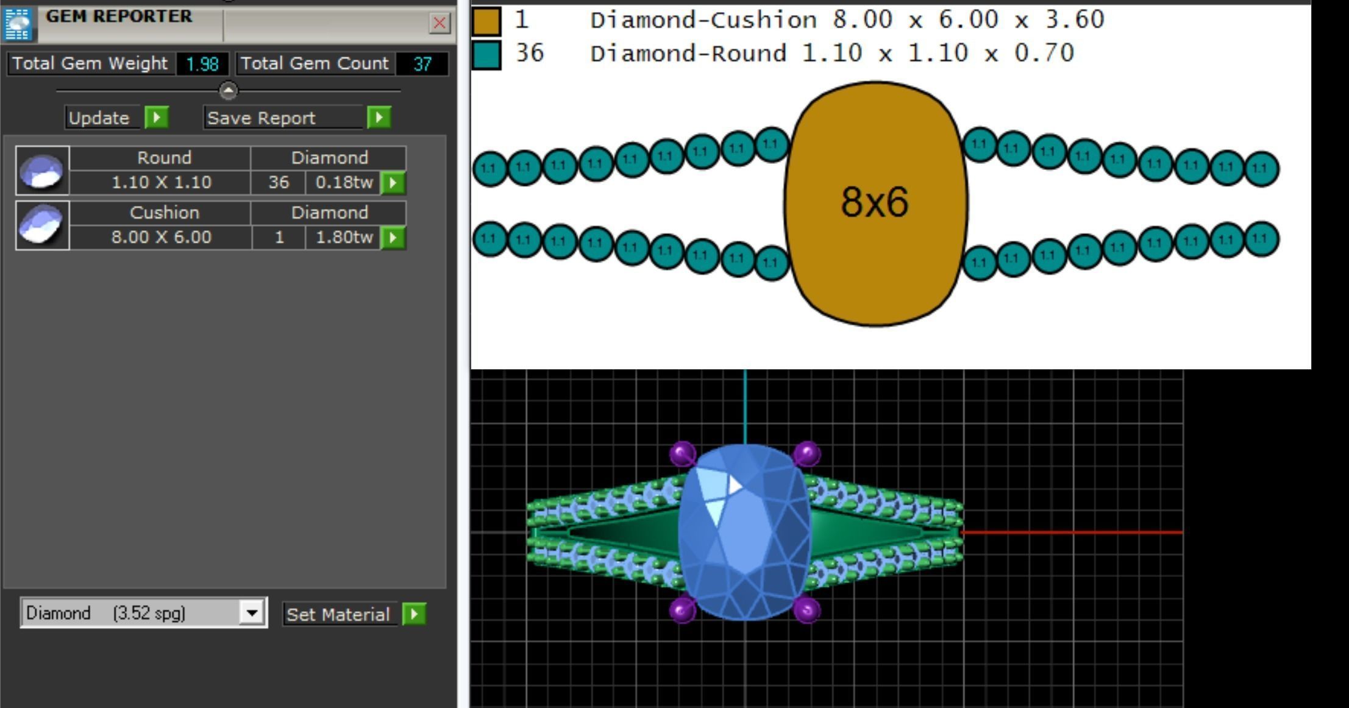Viewport: 1349px width, 708px height.
Task: Click the Set Material button
Action: [x=339, y=614]
